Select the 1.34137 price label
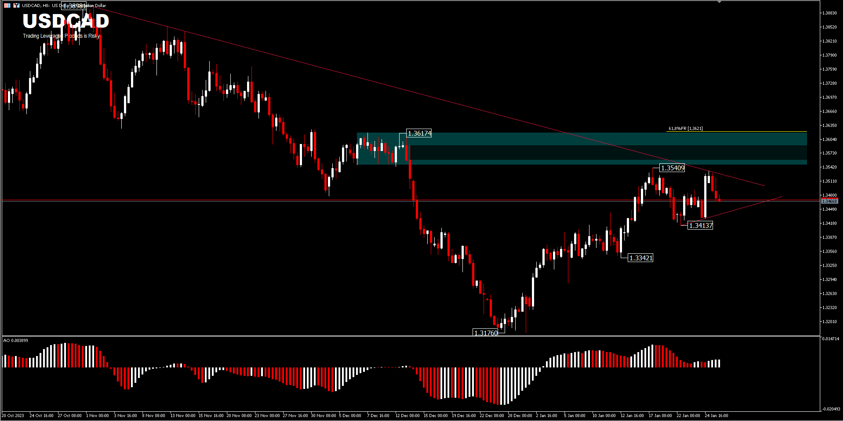The image size is (844, 421). click(x=701, y=226)
